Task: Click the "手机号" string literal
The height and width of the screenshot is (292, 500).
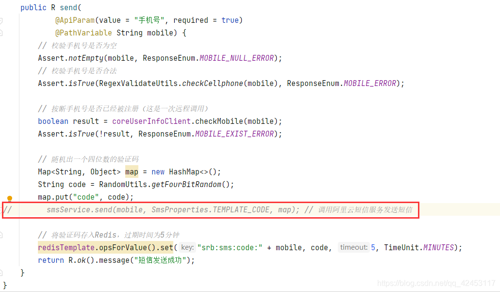Action: tap(149, 20)
